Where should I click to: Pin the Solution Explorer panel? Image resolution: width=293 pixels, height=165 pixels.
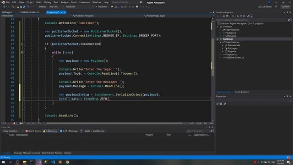pyautogui.click(x=288, y=12)
